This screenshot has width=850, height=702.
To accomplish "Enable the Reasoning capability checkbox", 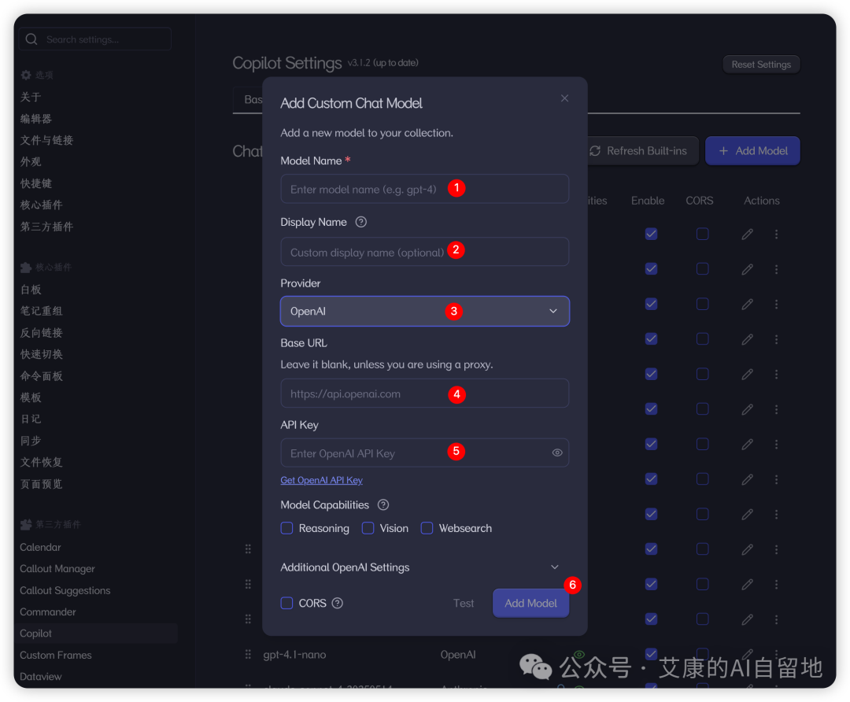I will (x=286, y=528).
